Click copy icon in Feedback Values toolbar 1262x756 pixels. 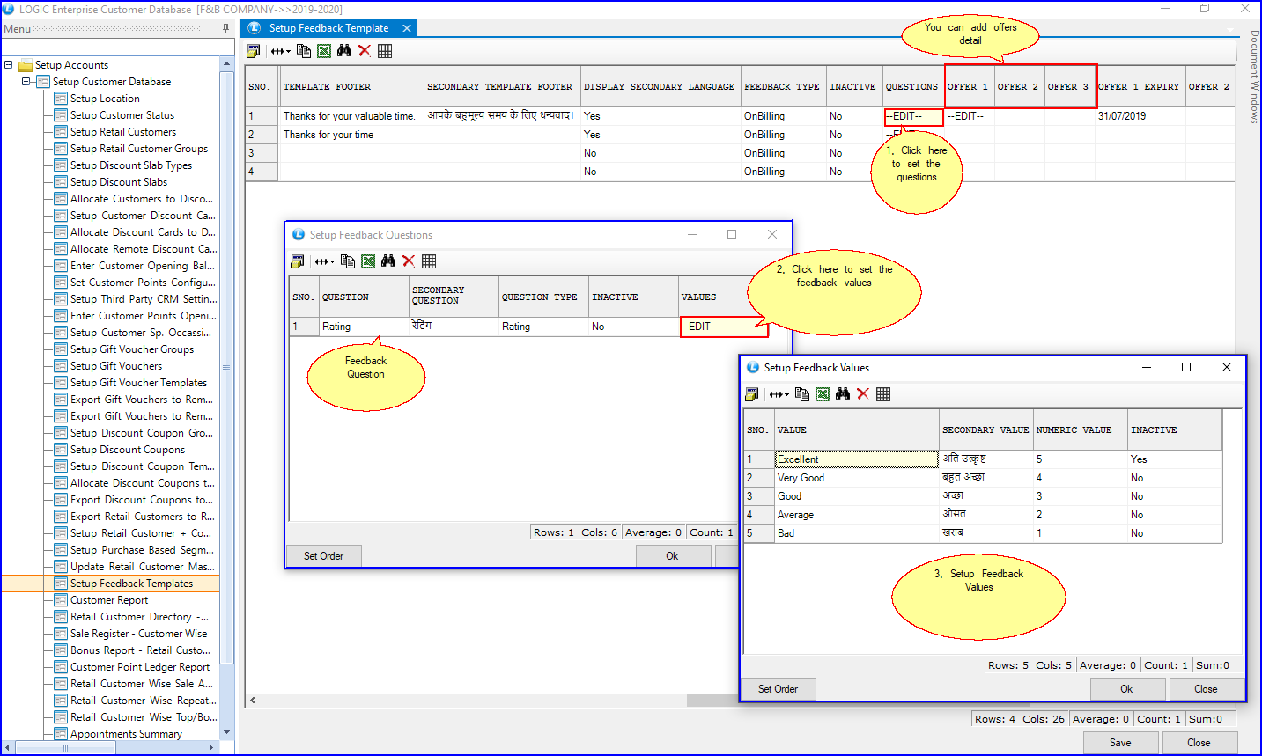[802, 394]
